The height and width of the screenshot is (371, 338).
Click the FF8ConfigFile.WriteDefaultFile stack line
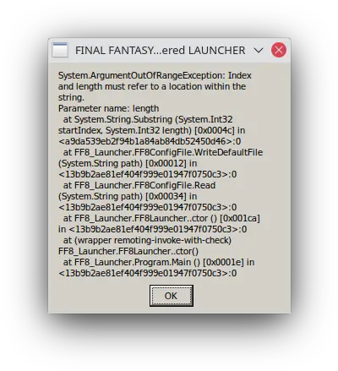click(x=163, y=152)
